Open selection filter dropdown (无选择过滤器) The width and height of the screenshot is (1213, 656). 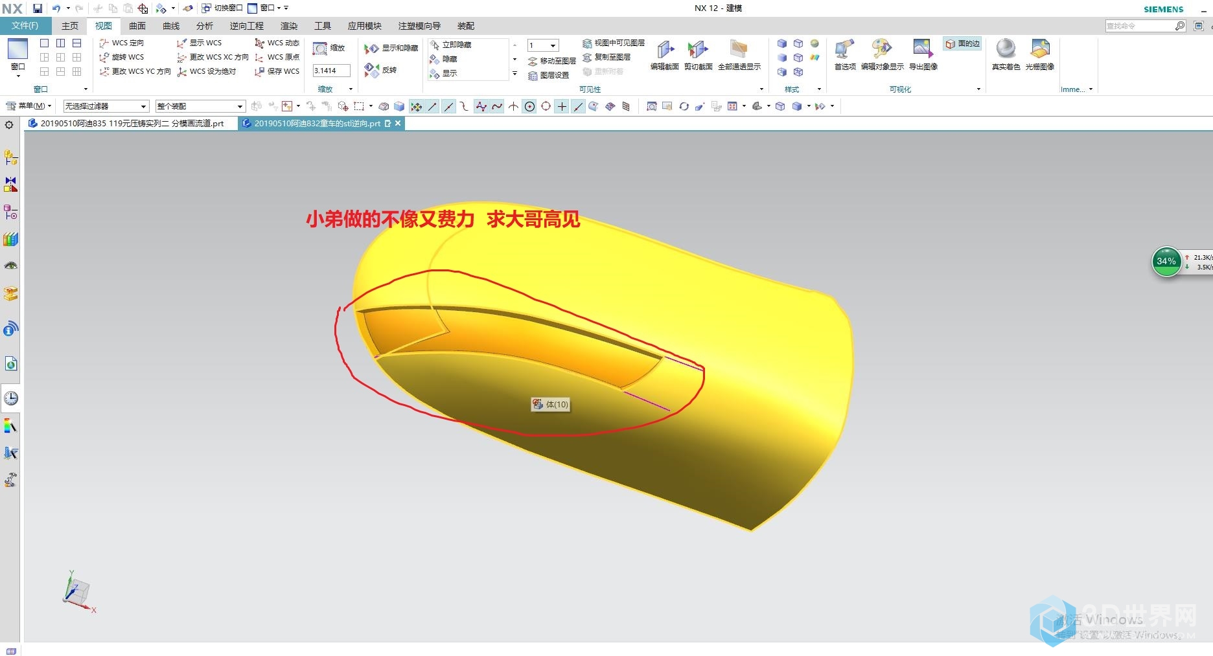click(106, 106)
